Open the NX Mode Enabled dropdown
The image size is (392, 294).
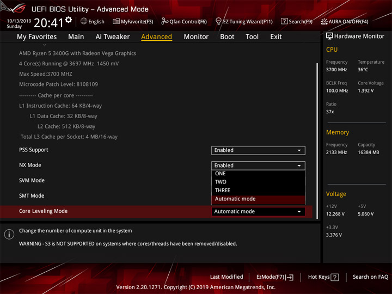[258, 166]
